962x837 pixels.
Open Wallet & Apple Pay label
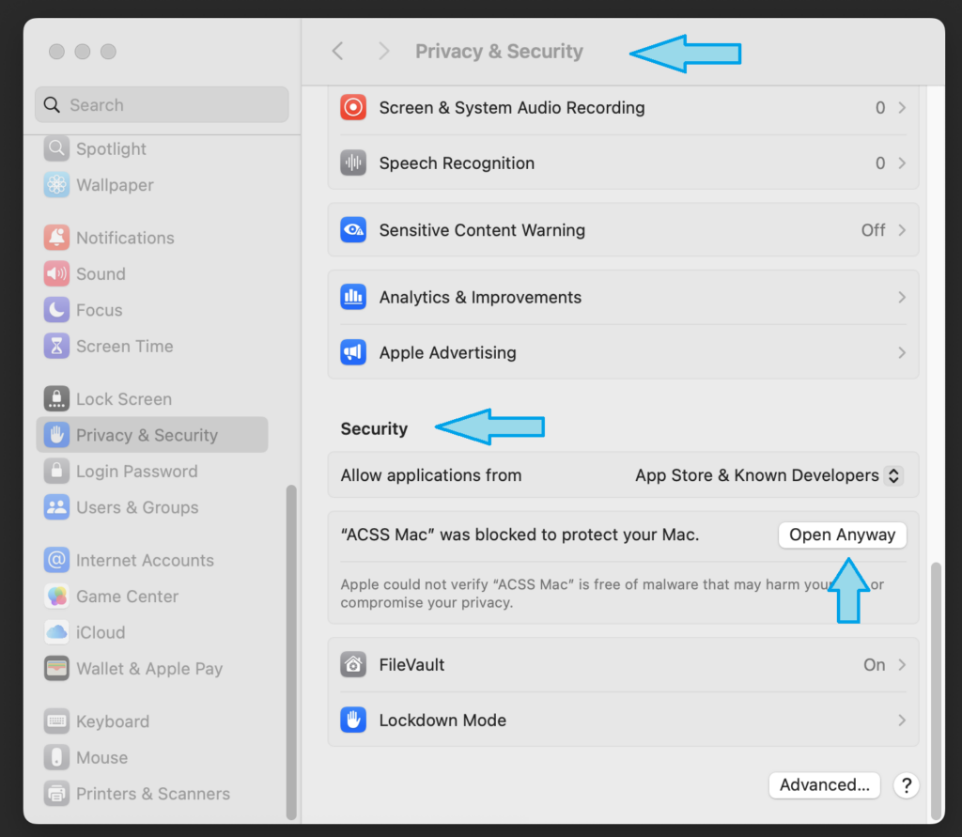point(149,669)
